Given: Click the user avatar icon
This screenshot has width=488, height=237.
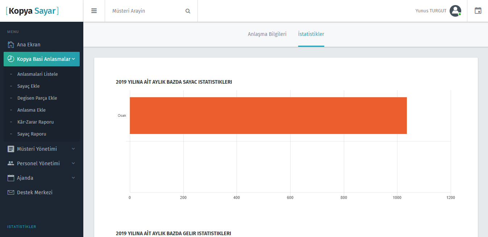Looking at the screenshot, I should tap(455, 11).
